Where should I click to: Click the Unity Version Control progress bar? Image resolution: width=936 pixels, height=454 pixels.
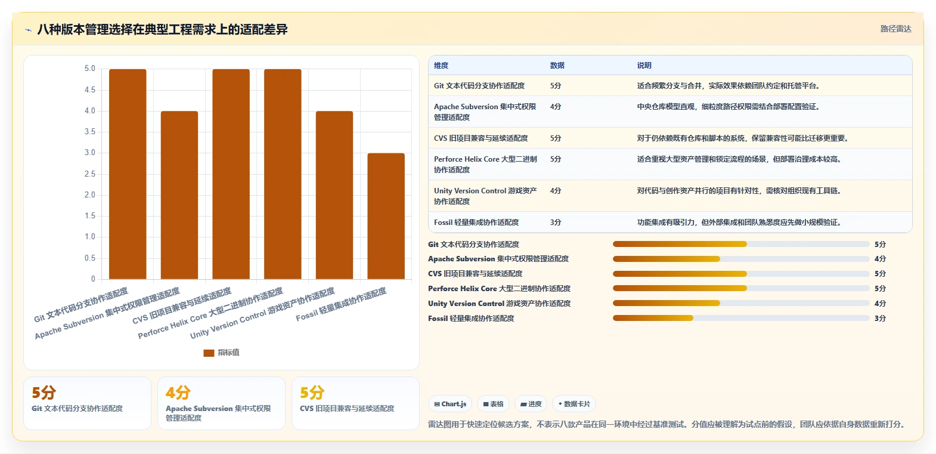point(741,303)
